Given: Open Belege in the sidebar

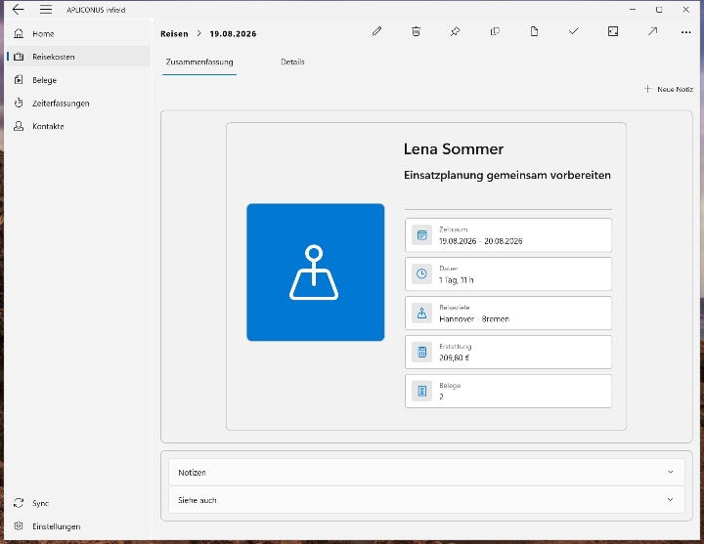Looking at the screenshot, I should pyautogui.click(x=78, y=80).
